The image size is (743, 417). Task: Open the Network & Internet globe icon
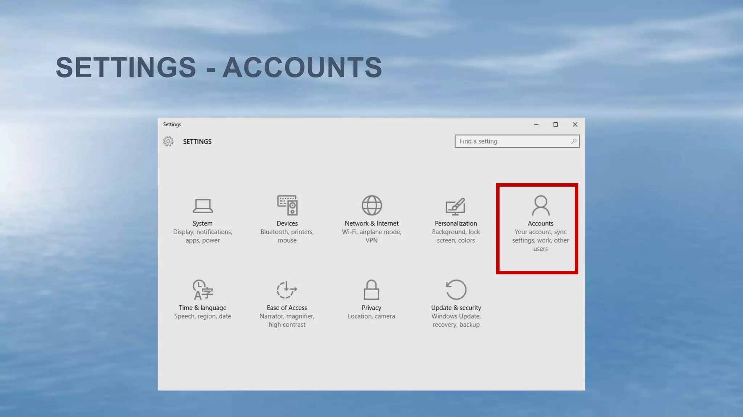pos(371,205)
